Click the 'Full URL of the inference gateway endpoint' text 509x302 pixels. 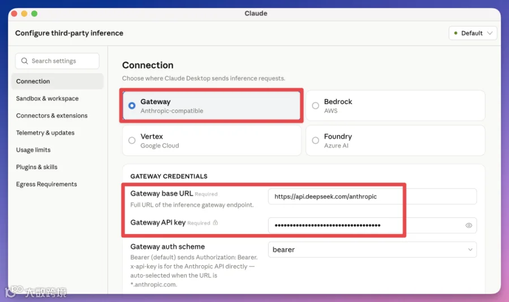192,205
